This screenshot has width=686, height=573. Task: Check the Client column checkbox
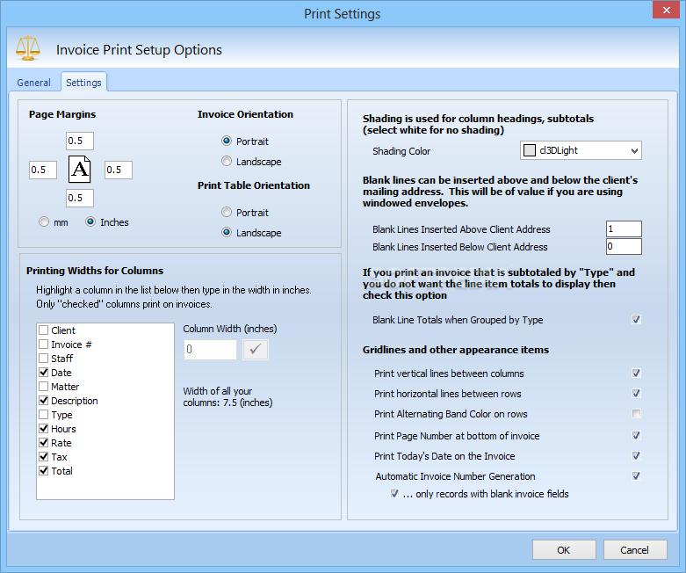click(44, 330)
